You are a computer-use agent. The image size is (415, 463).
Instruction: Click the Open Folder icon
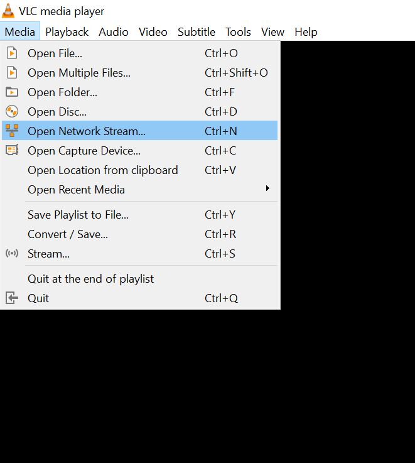tap(11, 92)
